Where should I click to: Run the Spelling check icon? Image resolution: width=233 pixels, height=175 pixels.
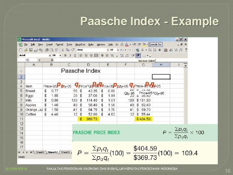57,50
